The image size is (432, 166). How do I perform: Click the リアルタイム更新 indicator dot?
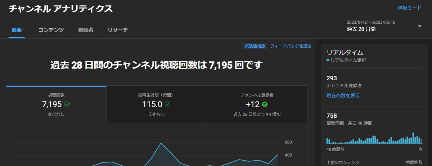tap(328, 60)
